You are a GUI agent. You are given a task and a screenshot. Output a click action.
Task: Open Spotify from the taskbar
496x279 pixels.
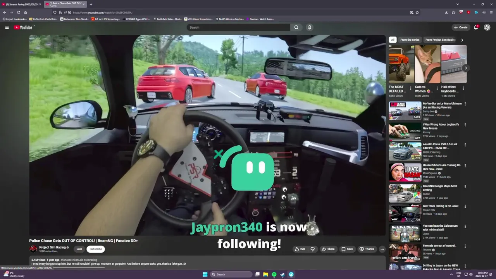[274, 274]
